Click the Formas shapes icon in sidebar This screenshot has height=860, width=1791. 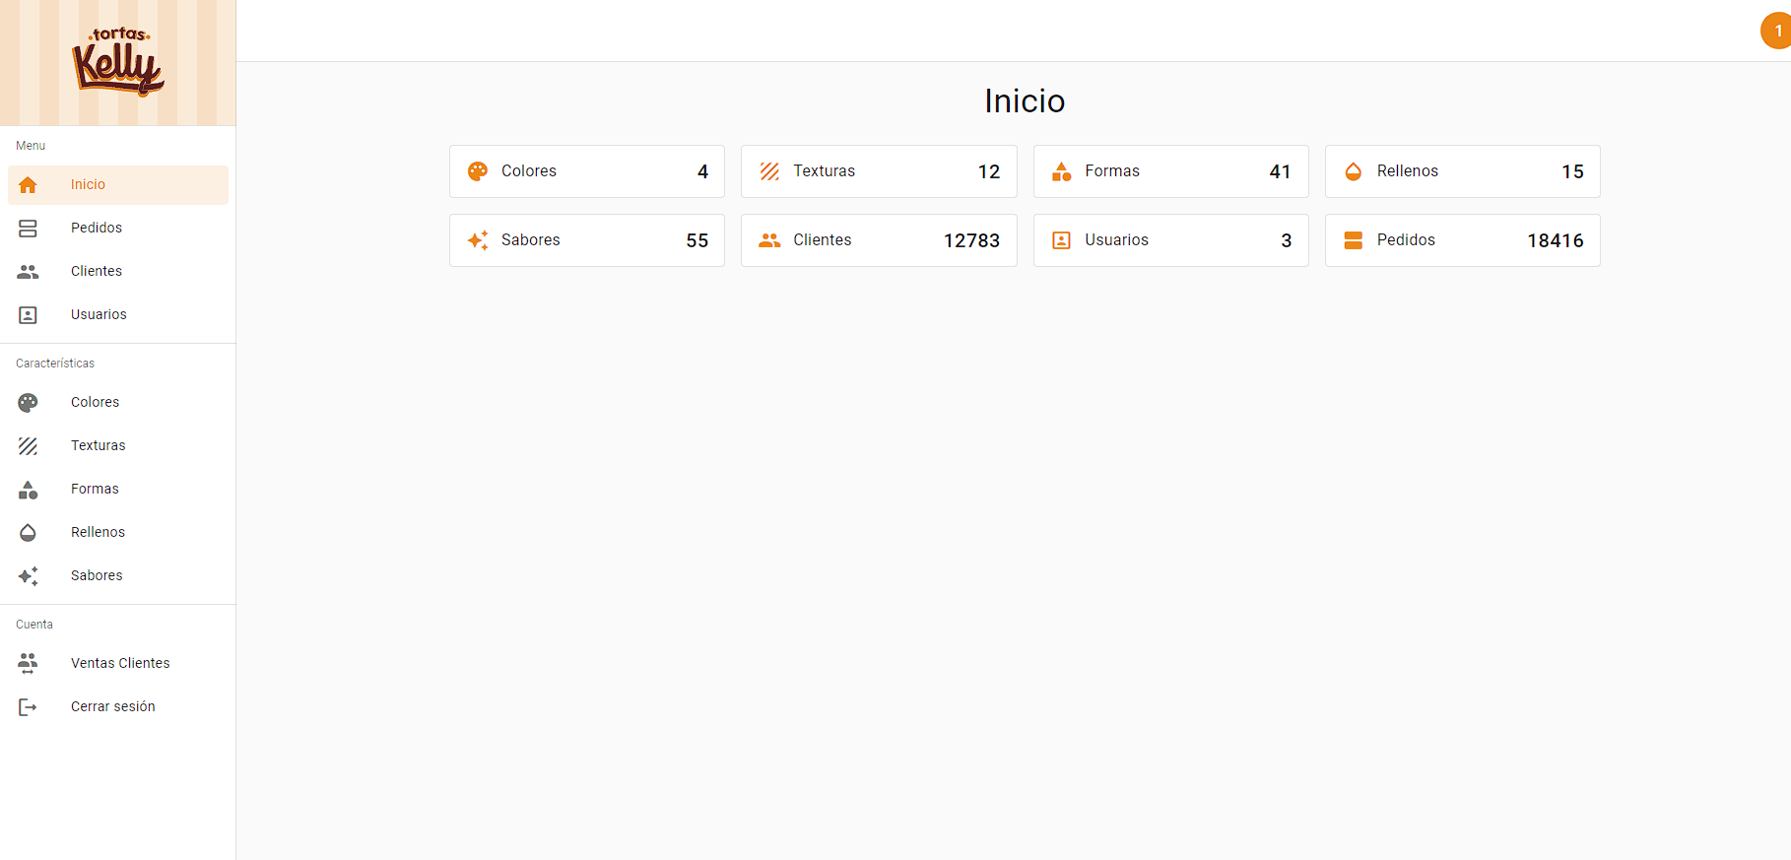[28, 490]
